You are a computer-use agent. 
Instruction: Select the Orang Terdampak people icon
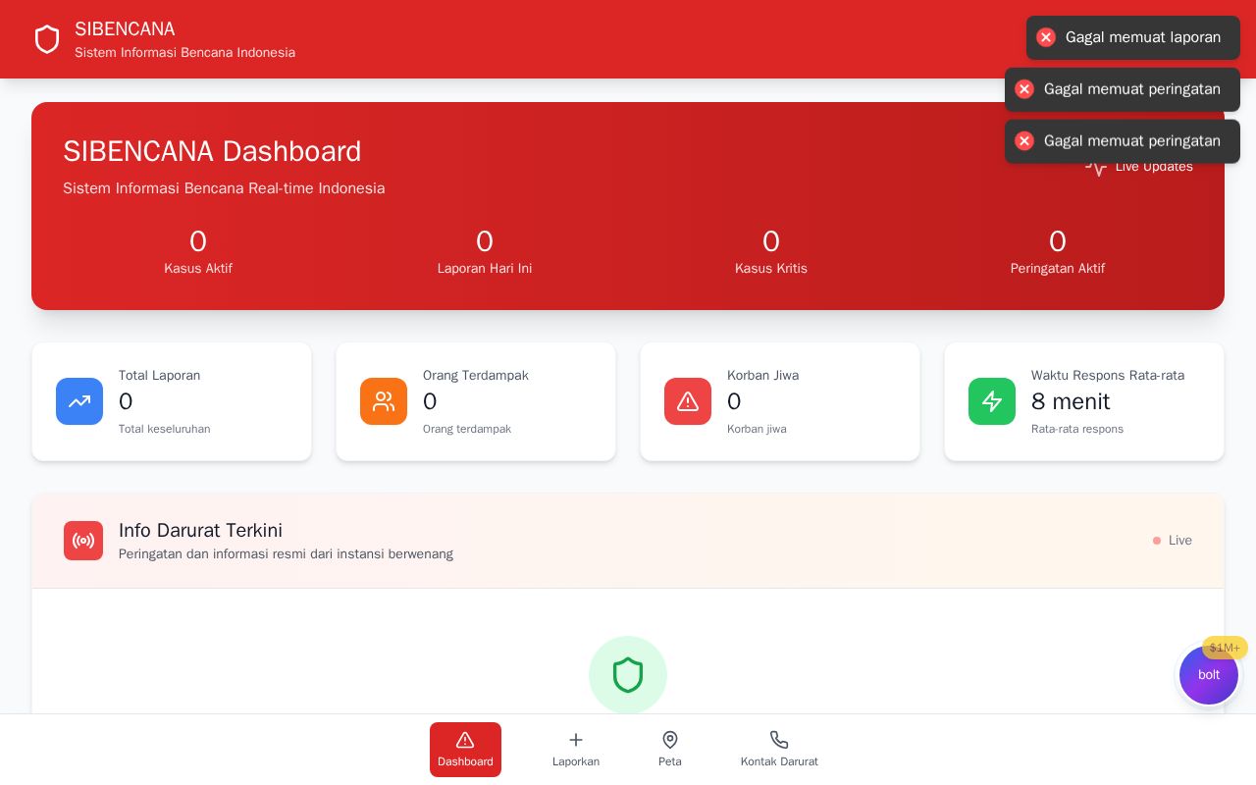click(x=384, y=401)
